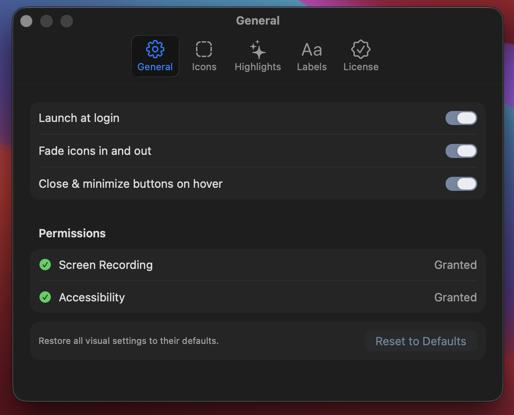Minimize the General settings window

(x=46, y=21)
